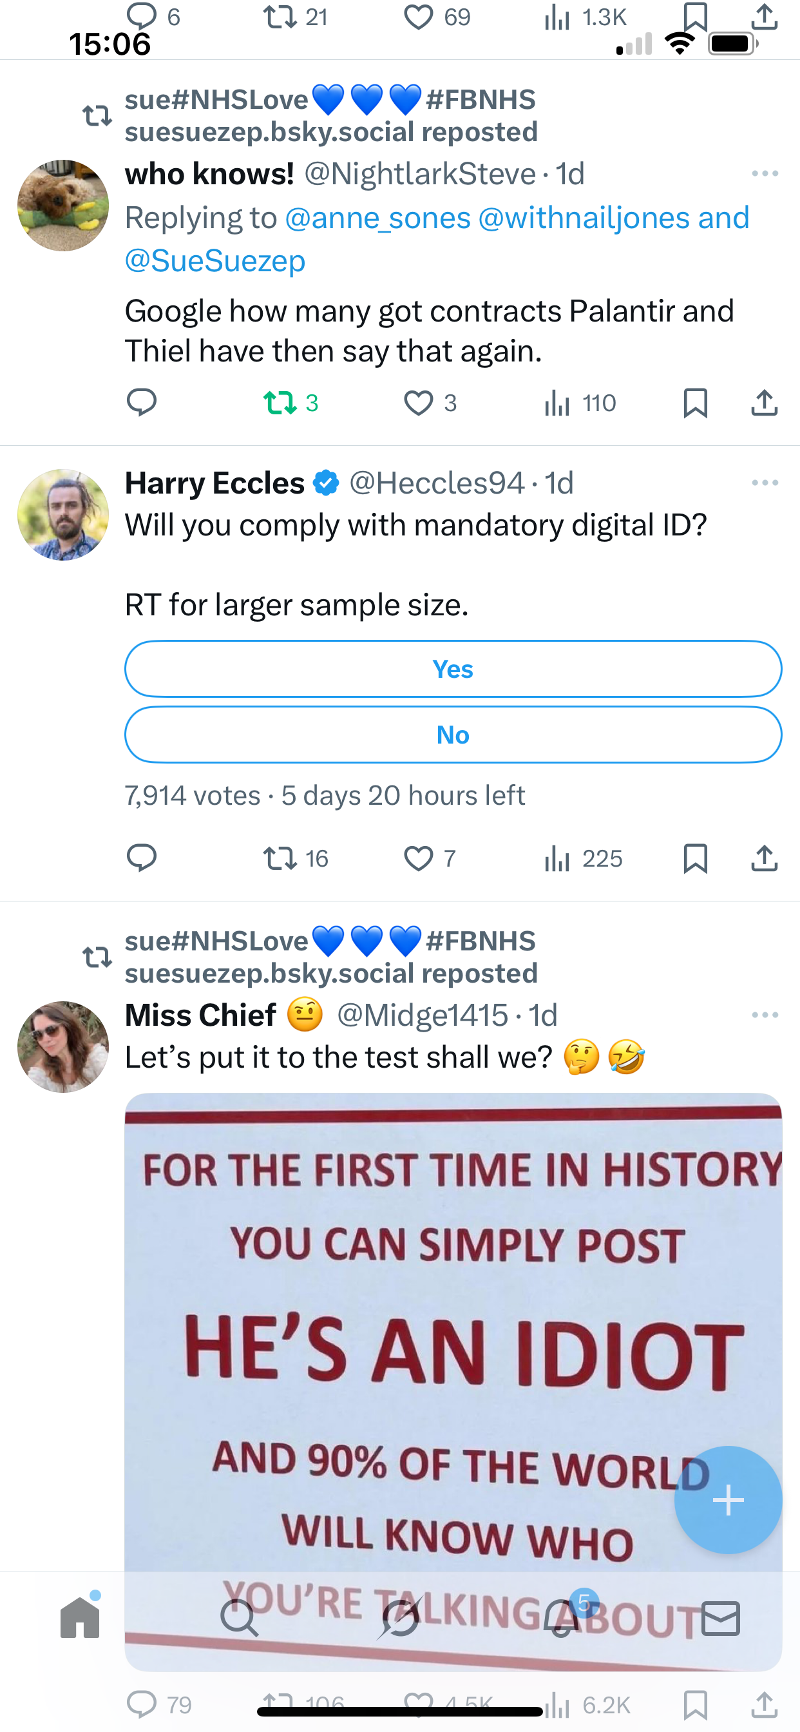Tap the compose new post button
Image resolution: width=800 pixels, height=1732 pixels.
(x=728, y=1499)
